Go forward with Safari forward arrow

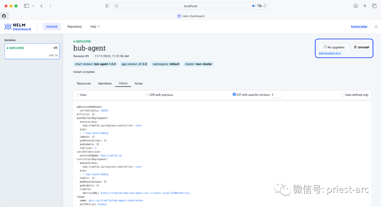tap(50, 6)
